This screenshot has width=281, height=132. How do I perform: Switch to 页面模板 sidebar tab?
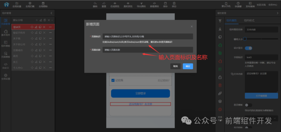[x=5, y=55]
